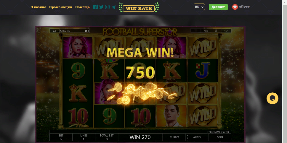
Task: Enable TURBO spin mode
Action: (174, 137)
